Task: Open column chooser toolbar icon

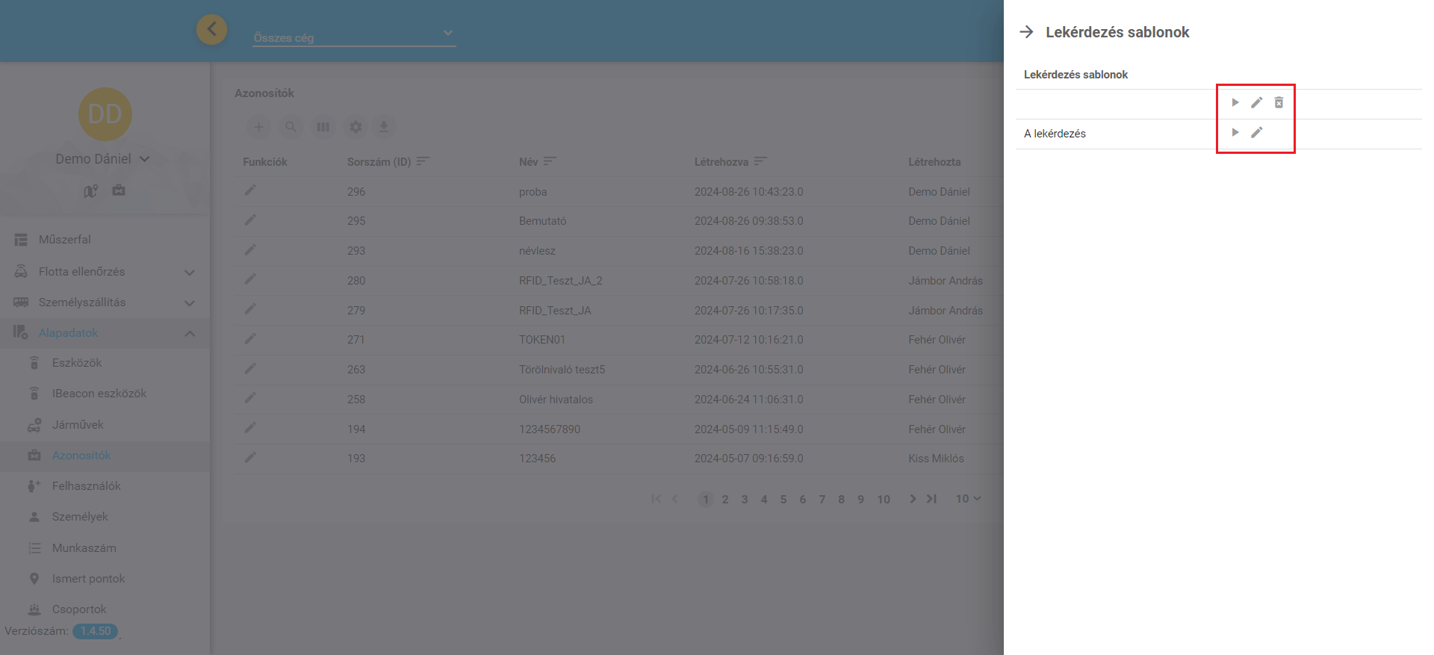Action: pos(323,127)
